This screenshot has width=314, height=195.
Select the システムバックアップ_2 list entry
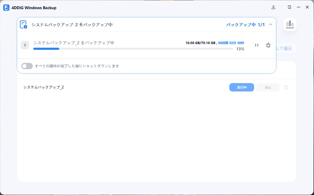click(44, 87)
